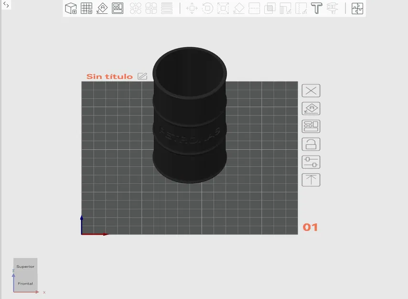Open the Support painting tool

(x=285, y=8)
